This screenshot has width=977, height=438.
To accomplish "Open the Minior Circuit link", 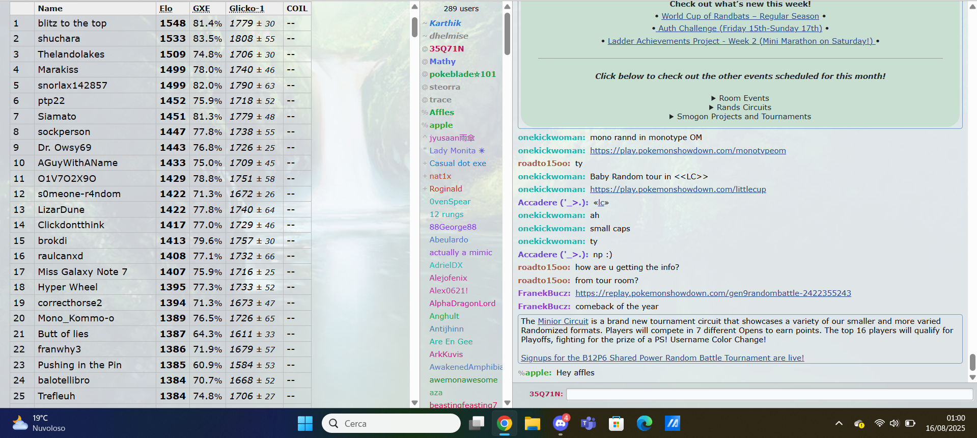I will (563, 321).
